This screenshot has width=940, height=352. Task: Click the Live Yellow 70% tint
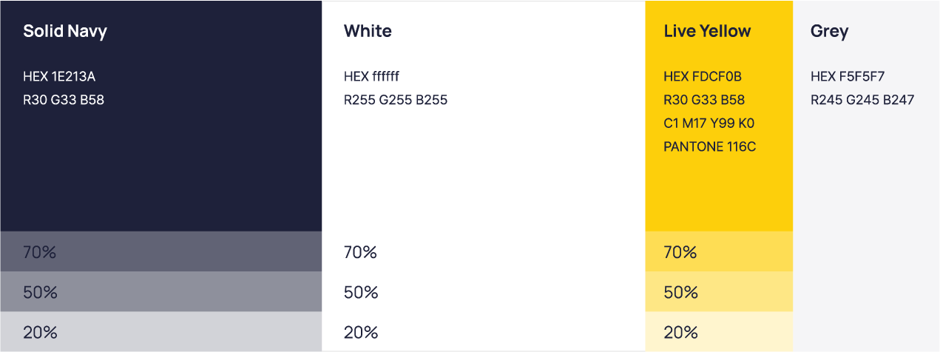point(719,251)
